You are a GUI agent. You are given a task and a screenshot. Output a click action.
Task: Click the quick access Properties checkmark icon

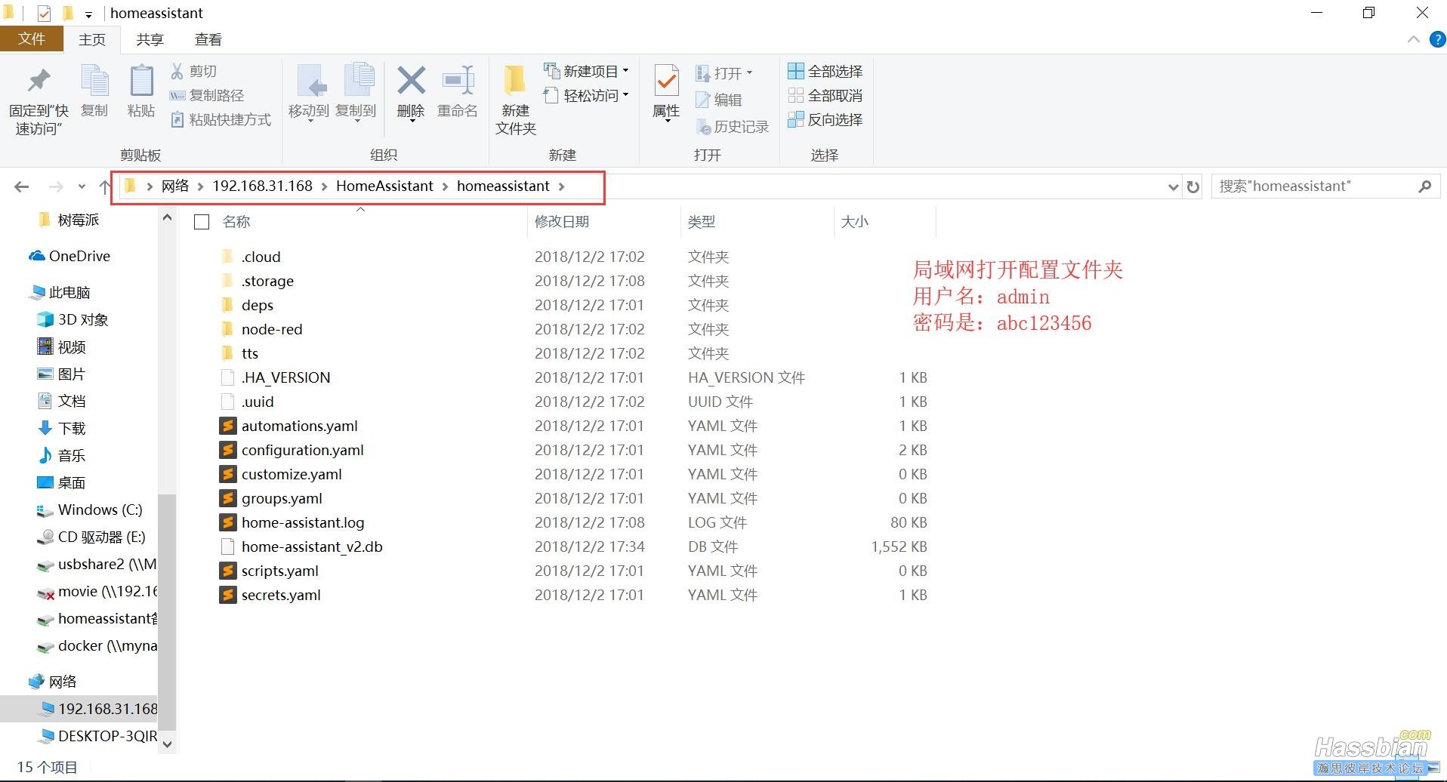(44, 13)
